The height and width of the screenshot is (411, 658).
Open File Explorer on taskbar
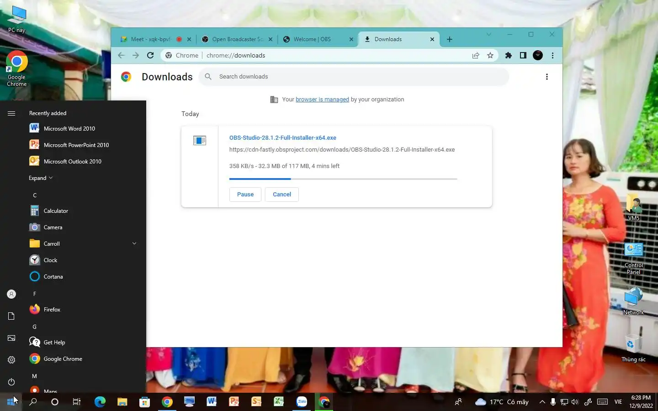[122, 402]
